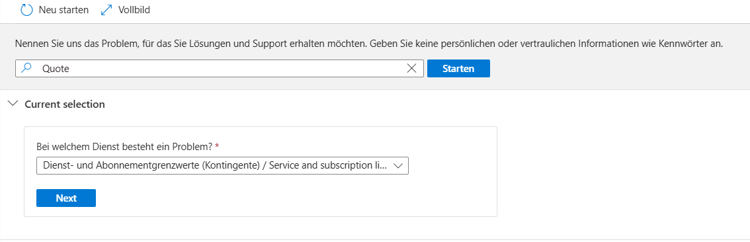Collapse the Current selection section

click(13, 103)
